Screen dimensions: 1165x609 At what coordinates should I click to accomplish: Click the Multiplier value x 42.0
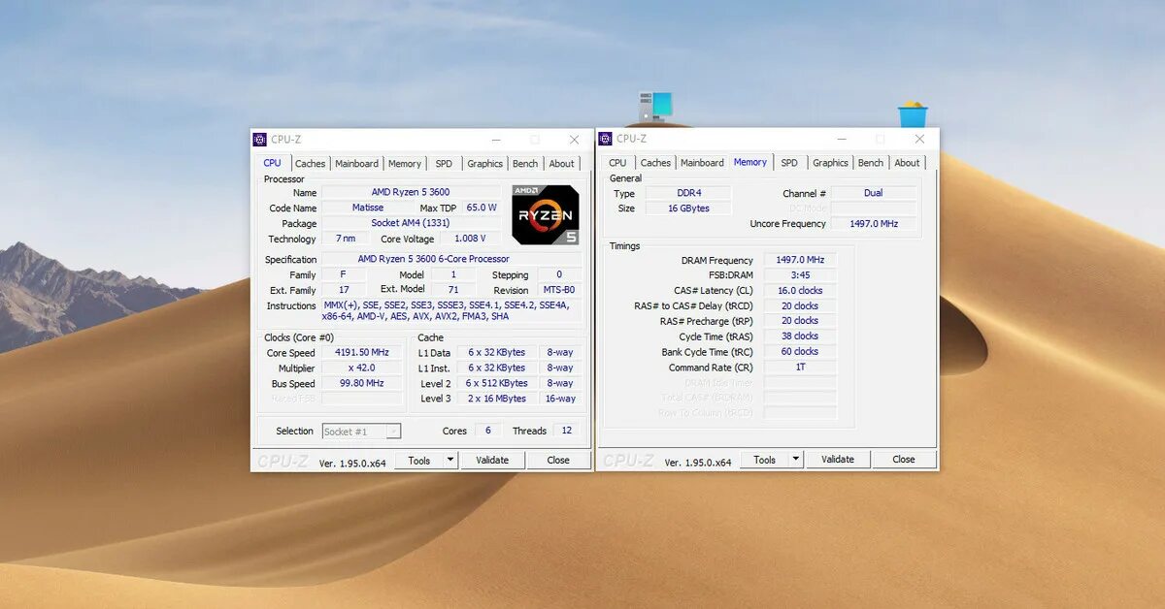click(x=362, y=369)
